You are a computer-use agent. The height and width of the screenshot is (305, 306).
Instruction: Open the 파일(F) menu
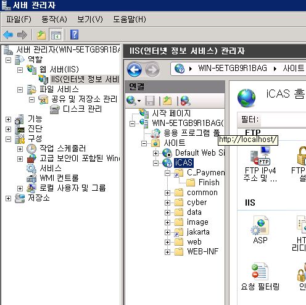click(19, 19)
